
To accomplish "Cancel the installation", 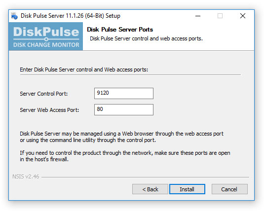I will (229, 189).
